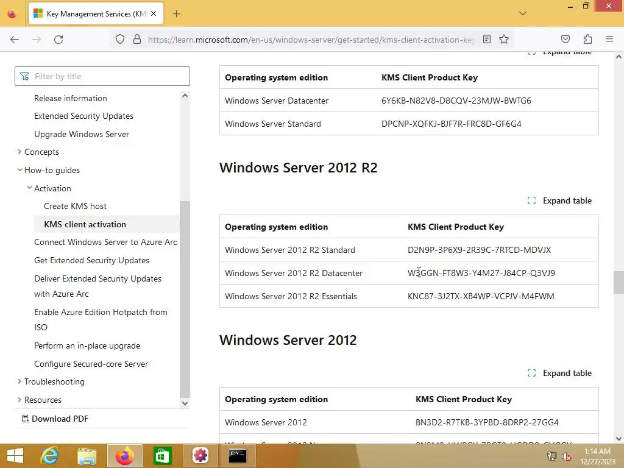
Task: Open File Explorer from taskbar
Action: (x=87, y=456)
